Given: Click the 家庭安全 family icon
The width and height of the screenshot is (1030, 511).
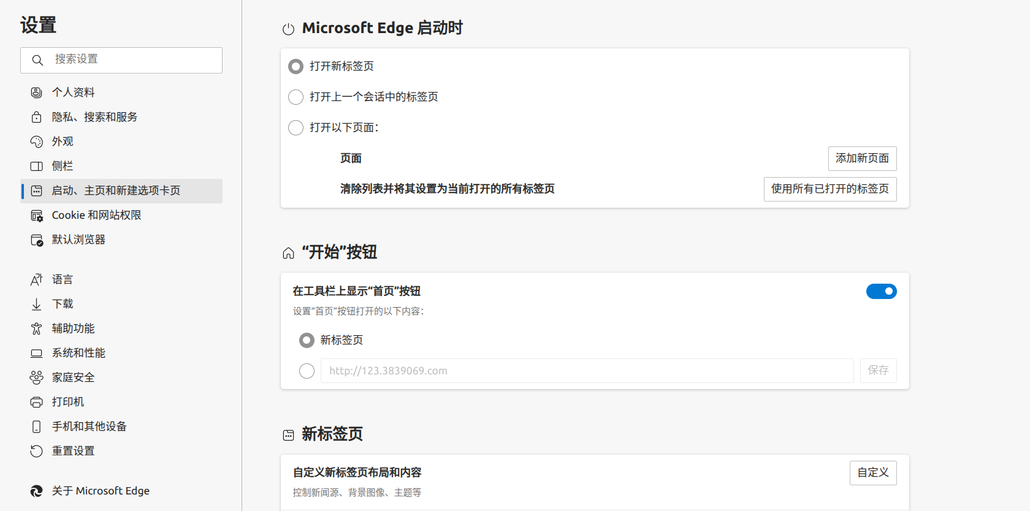Looking at the screenshot, I should pyautogui.click(x=37, y=377).
